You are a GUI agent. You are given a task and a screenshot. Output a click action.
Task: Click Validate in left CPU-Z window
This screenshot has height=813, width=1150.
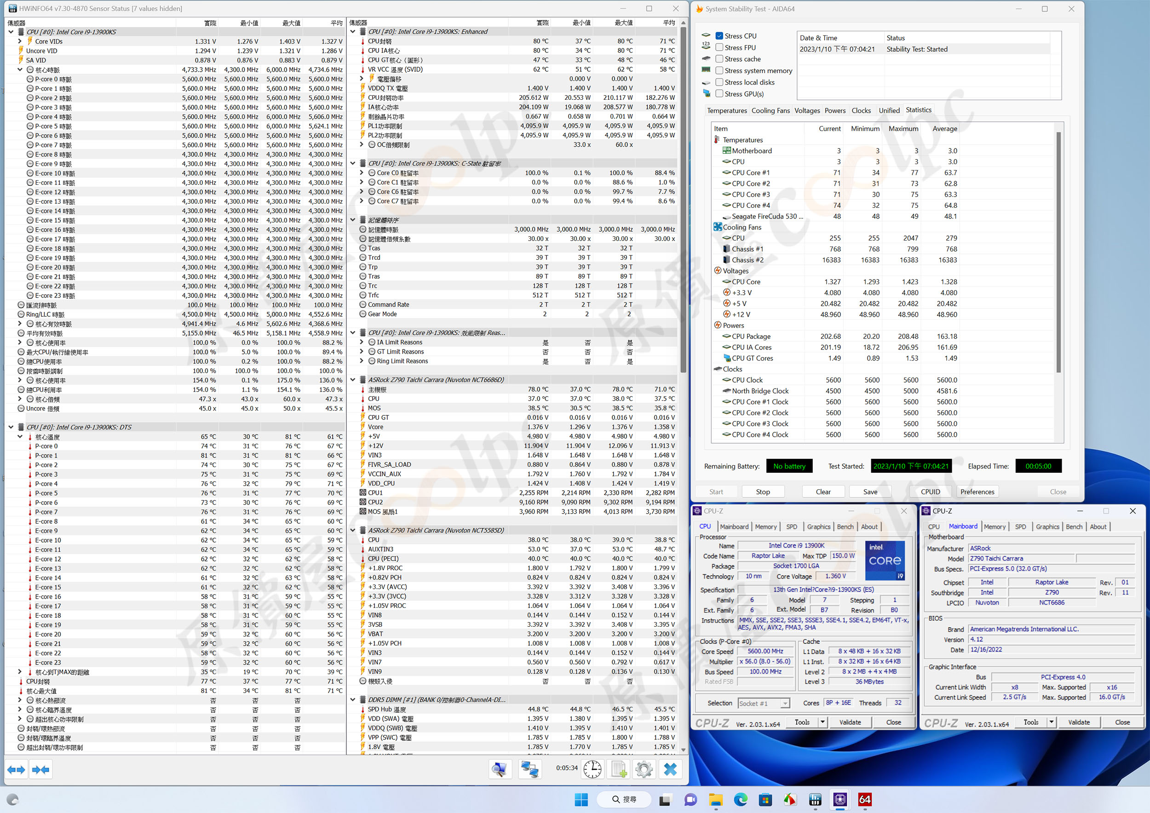point(850,722)
